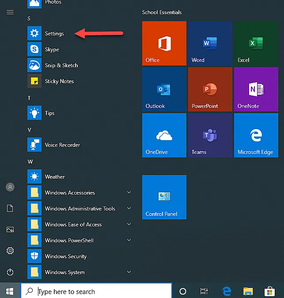The image size is (284, 298).
Task: Click the Office tile
Action: [164, 43]
